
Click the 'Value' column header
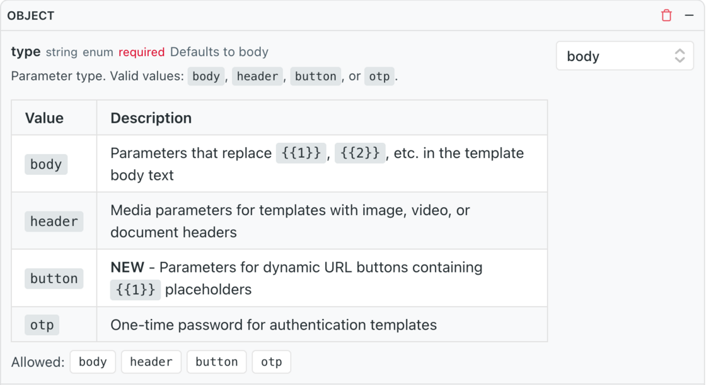[x=44, y=118]
